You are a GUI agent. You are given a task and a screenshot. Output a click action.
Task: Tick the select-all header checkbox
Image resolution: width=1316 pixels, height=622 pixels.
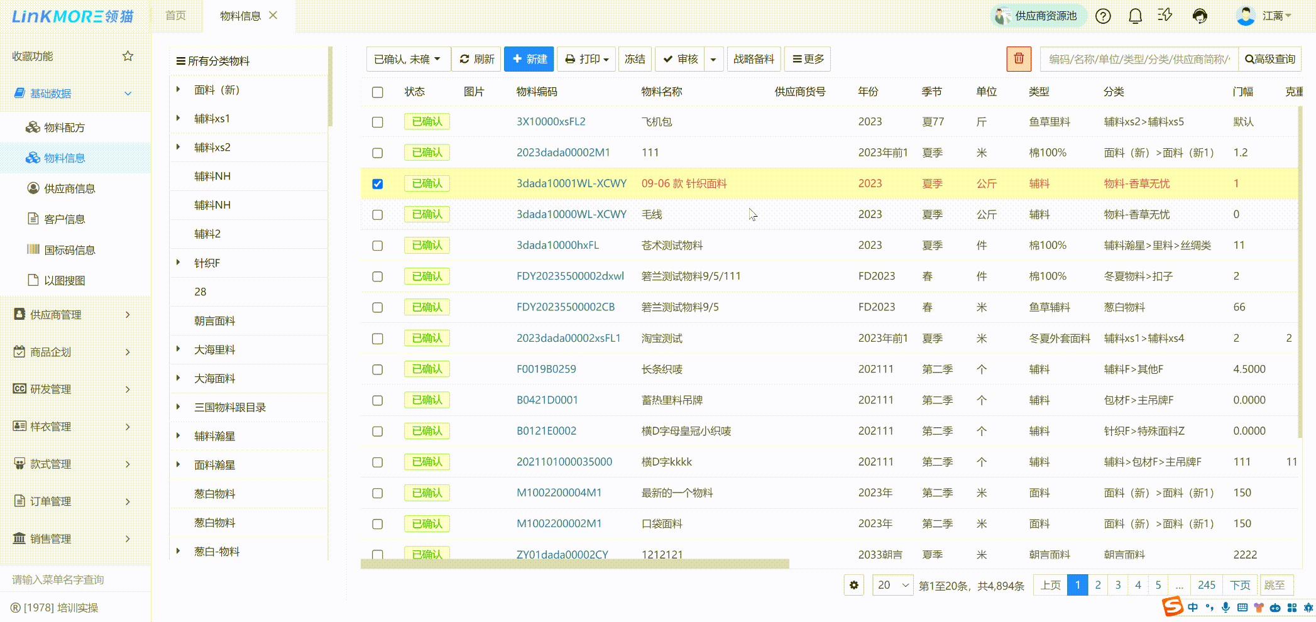378,92
